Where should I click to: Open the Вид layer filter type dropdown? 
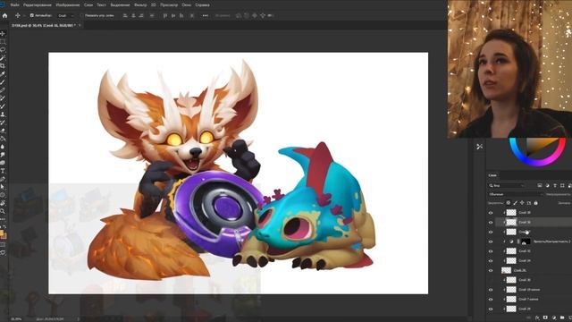tap(507, 185)
